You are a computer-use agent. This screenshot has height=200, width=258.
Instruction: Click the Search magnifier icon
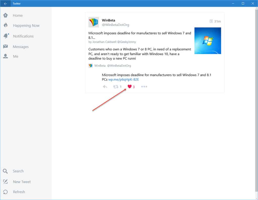6,171
